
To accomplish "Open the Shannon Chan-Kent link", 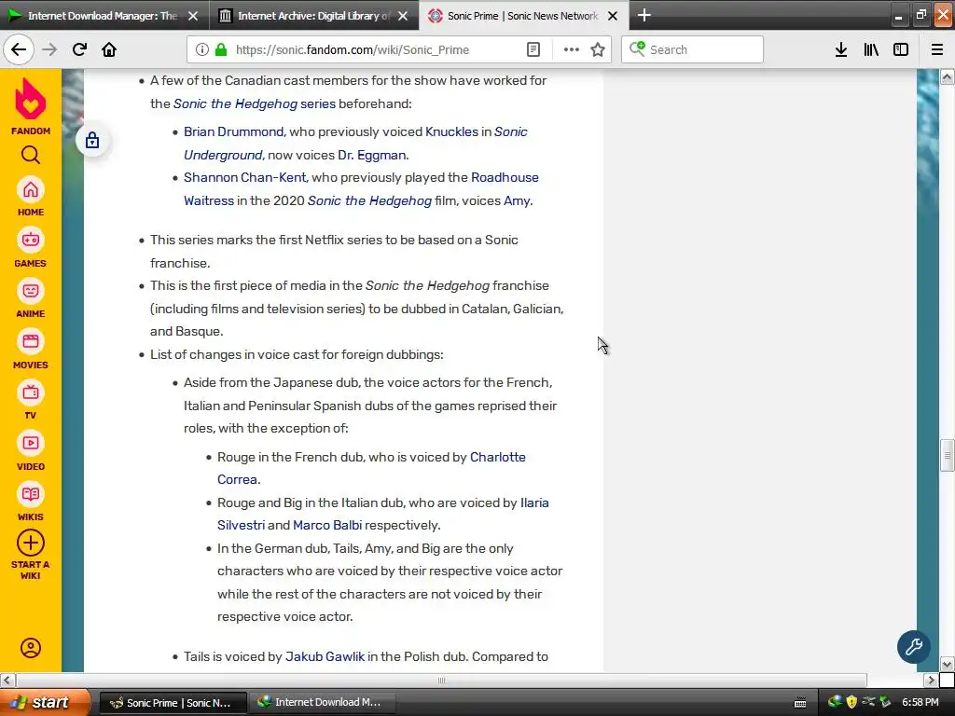I will point(245,177).
